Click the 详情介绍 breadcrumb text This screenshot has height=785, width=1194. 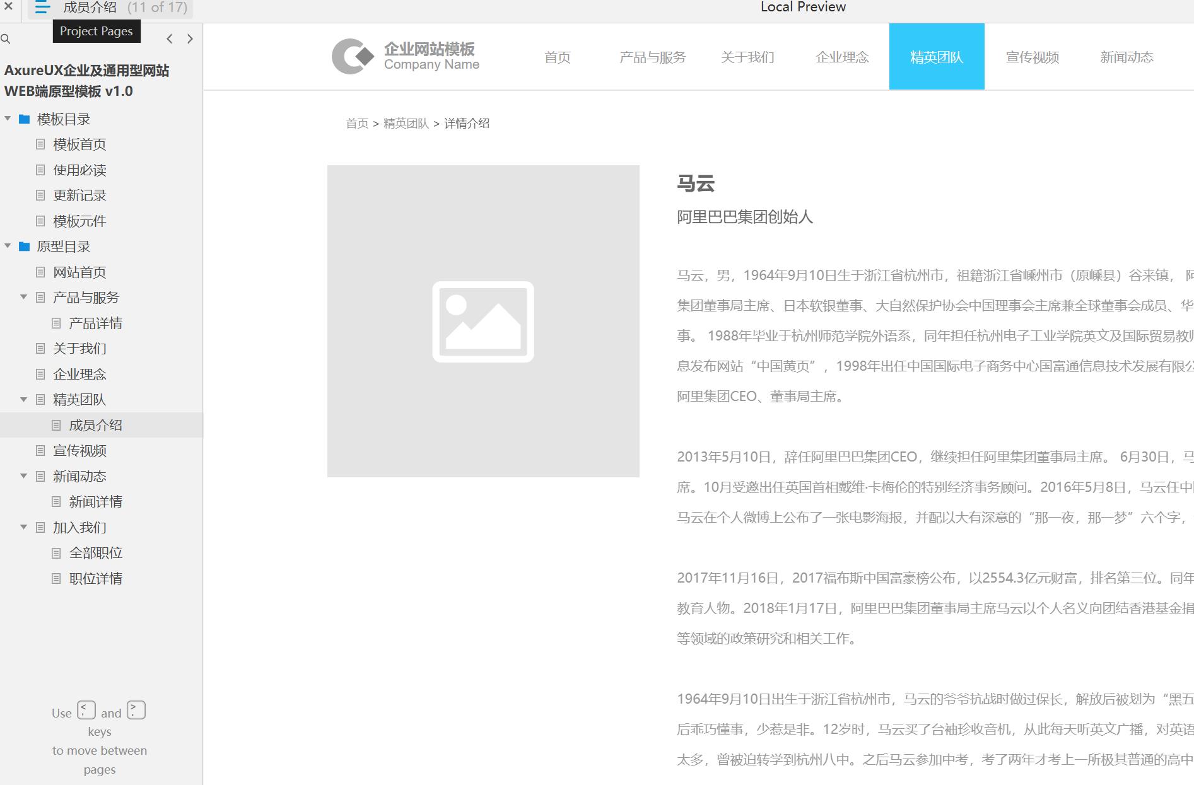[x=467, y=124]
